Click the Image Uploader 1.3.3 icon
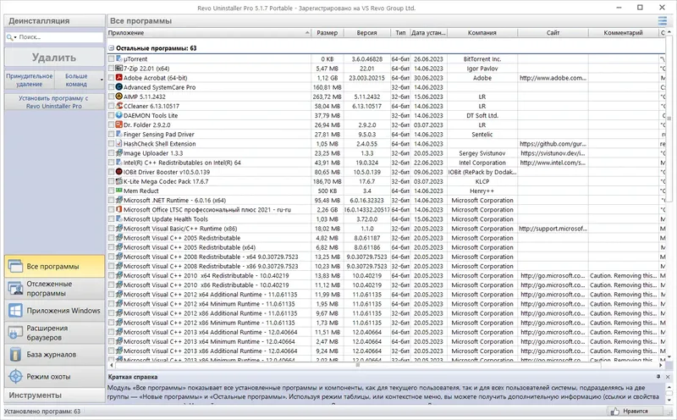The height and width of the screenshot is (420, 677). pos(119,153)
